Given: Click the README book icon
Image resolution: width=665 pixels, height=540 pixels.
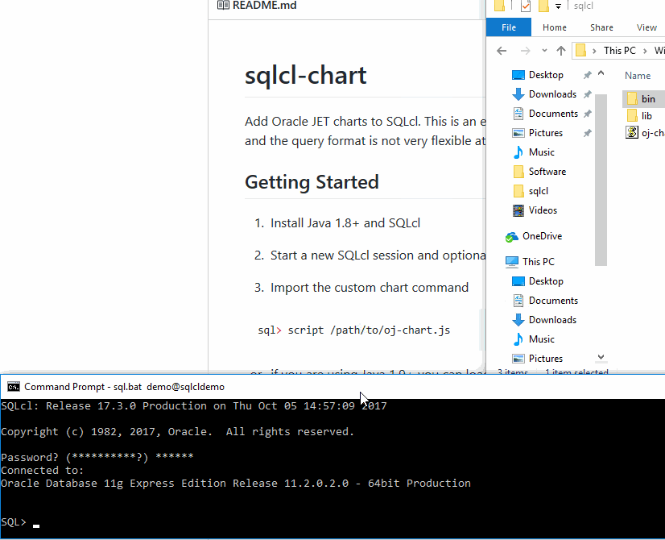Looking at the screenshot, I should (223, 6).
